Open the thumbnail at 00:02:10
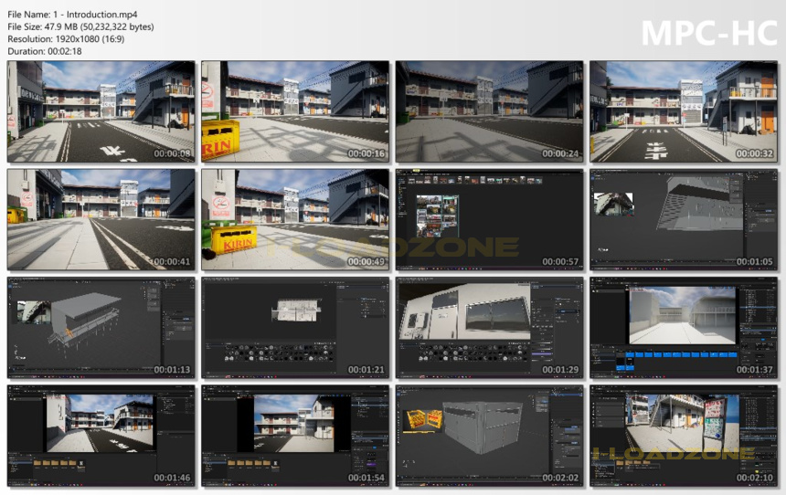This screenshot has height=495, width=786. [x=684, y=436]
